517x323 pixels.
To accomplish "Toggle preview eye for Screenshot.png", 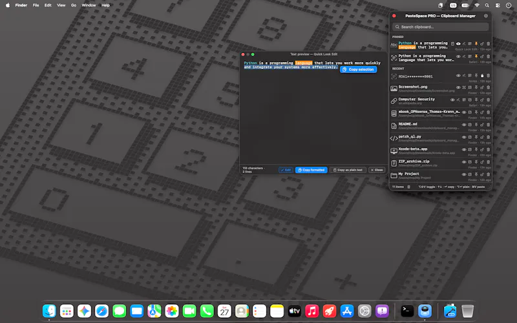I will (458, 87).
